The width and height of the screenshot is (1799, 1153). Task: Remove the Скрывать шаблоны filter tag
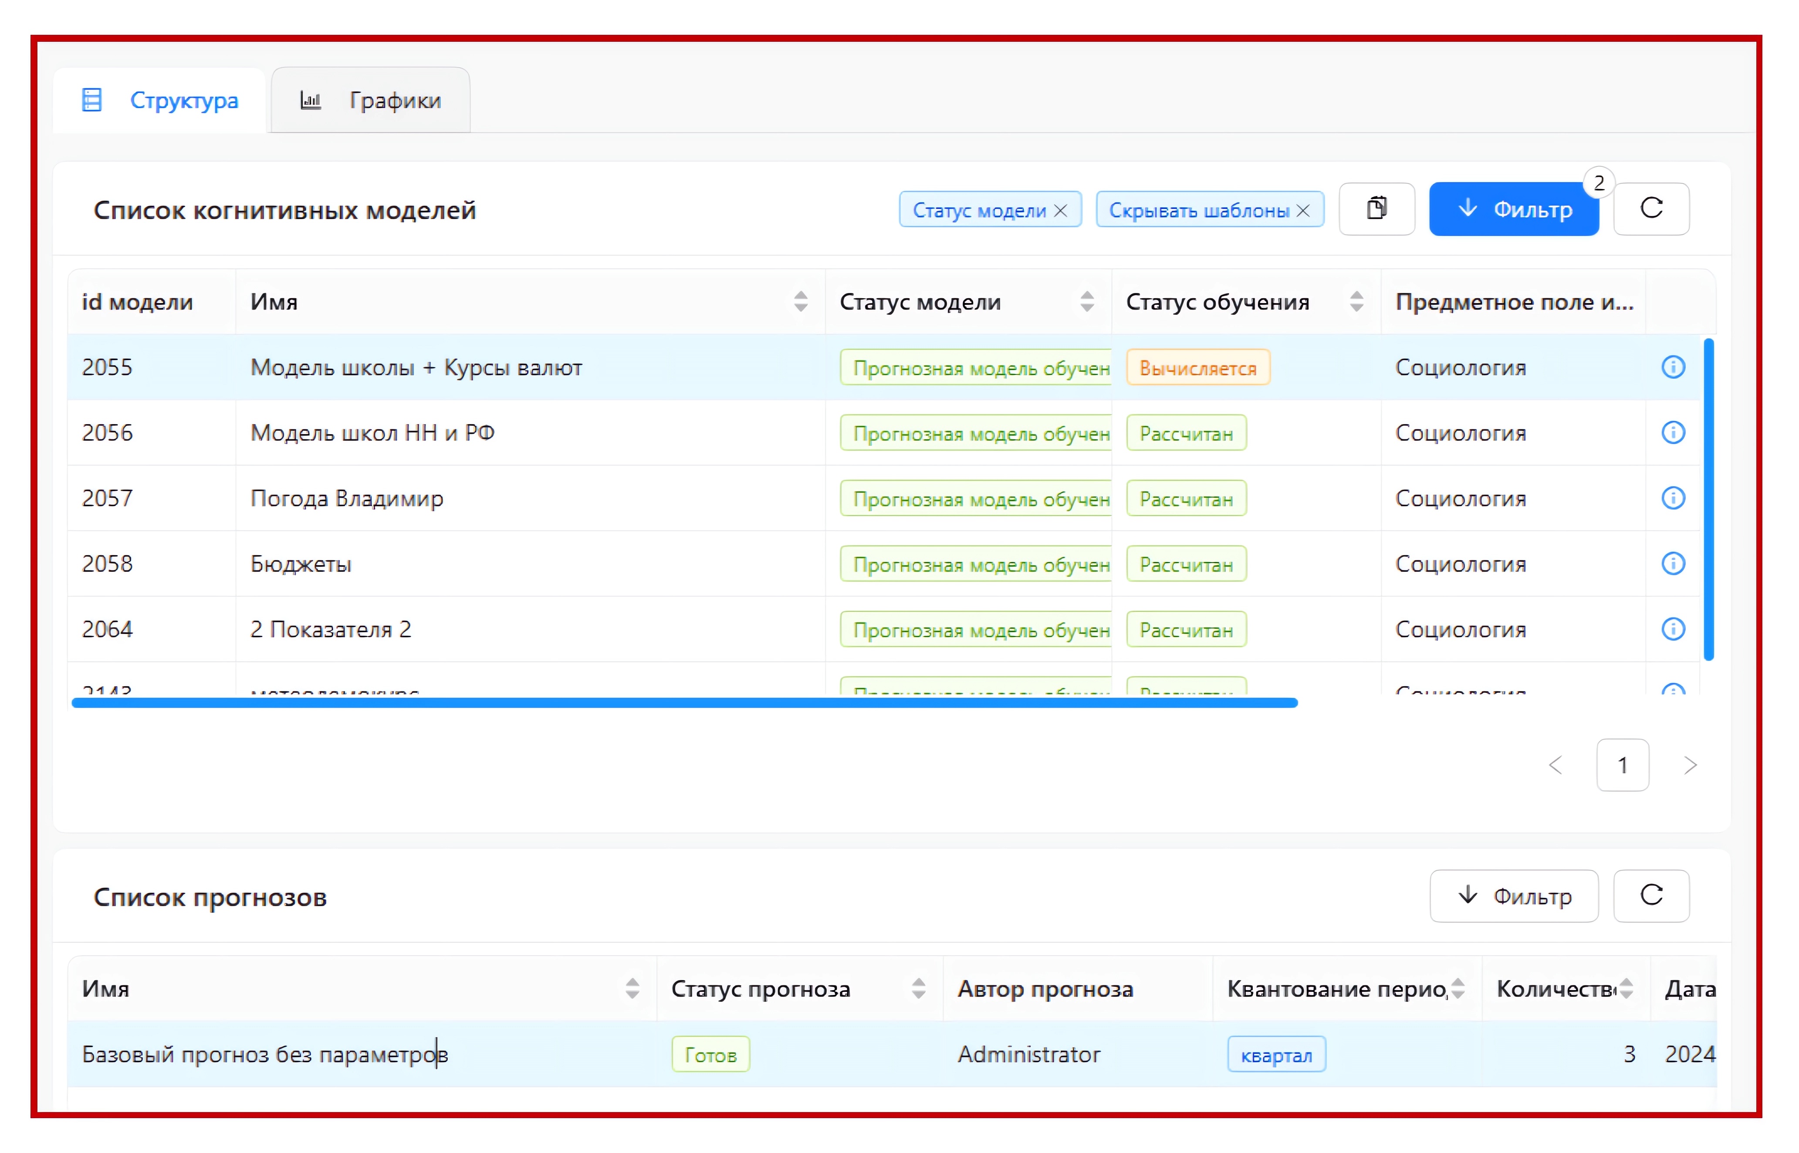pyautogui.click(x=1303, y=210)
